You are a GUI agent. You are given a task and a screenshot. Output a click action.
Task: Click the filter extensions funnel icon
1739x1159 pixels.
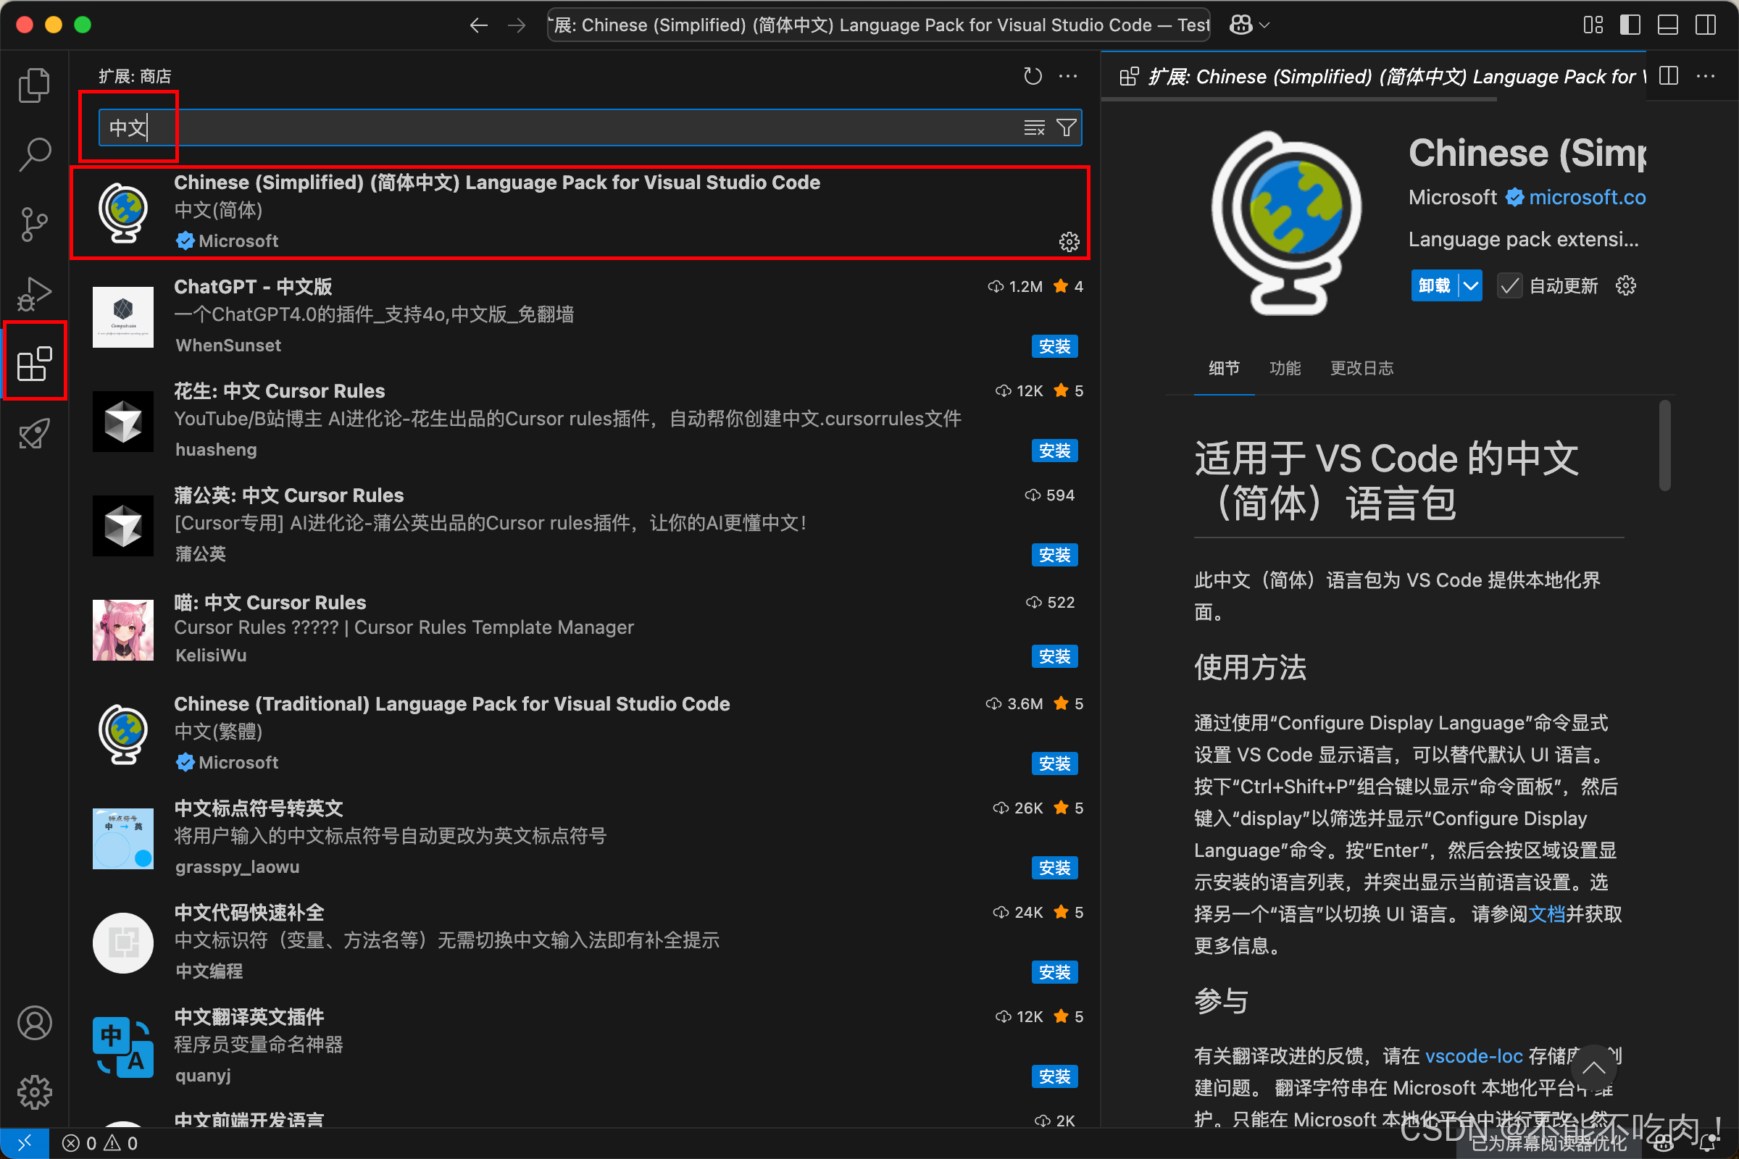tap(1065, 128)
